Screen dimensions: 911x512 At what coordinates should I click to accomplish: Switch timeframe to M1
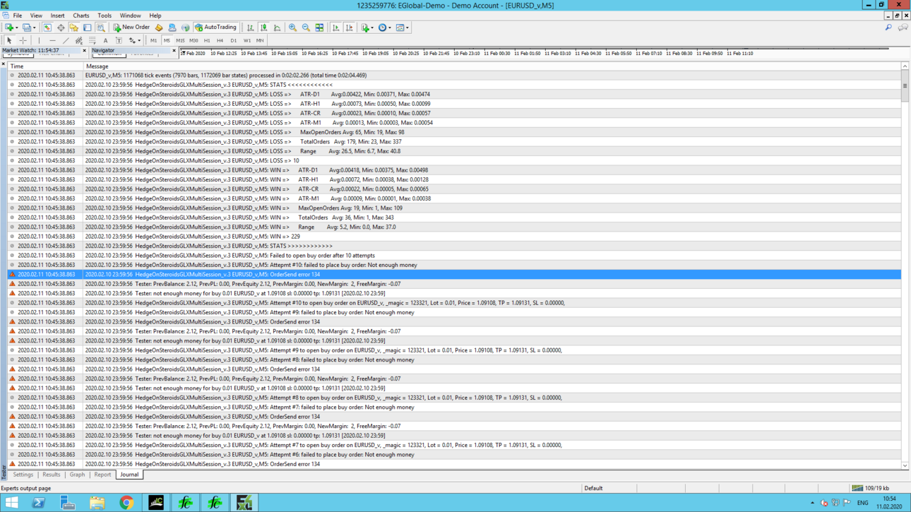click(x=153, y=40)
